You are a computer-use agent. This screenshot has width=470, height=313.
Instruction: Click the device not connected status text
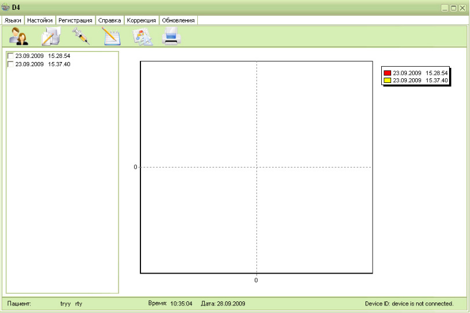408,303
